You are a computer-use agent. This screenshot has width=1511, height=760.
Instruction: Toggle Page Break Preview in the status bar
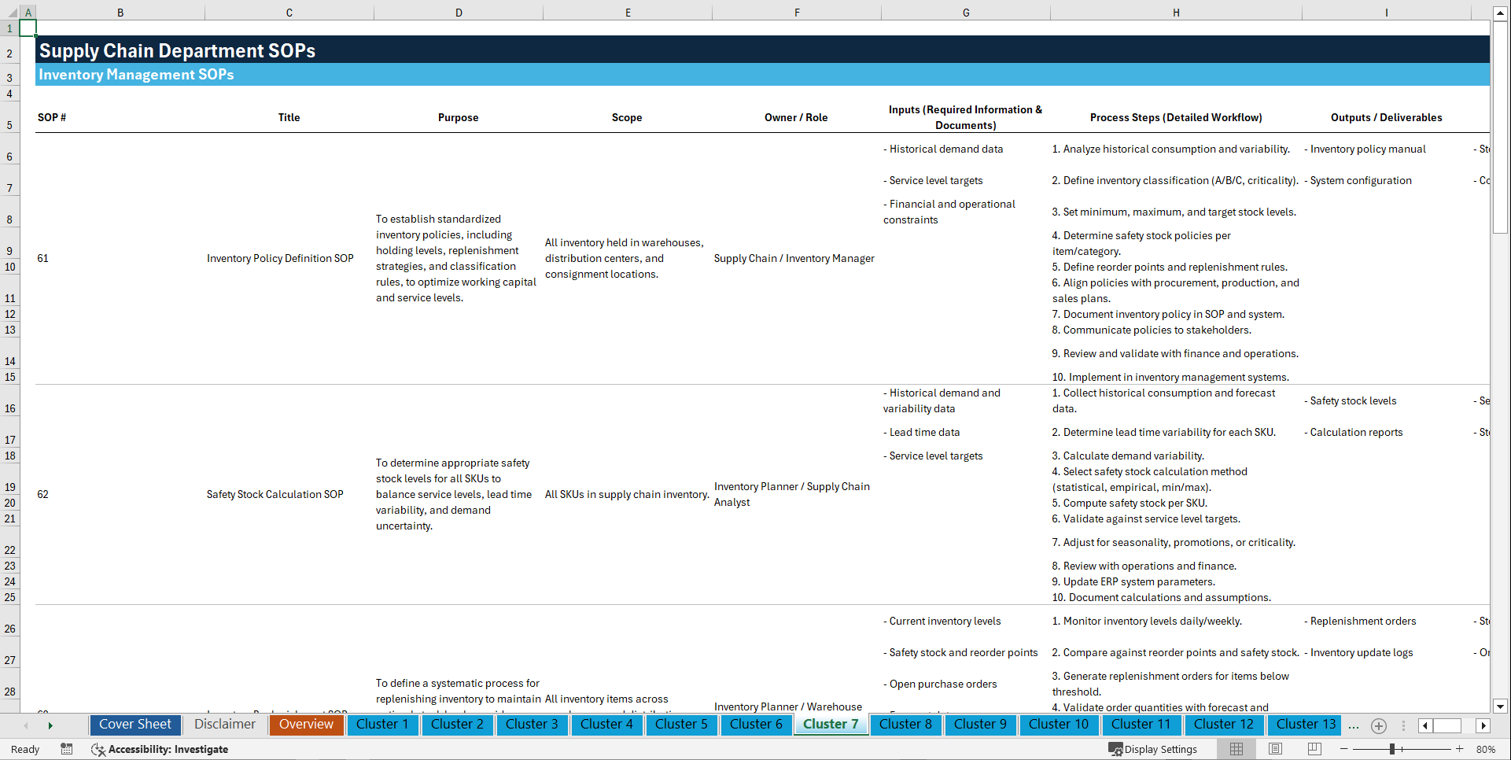point(1314,749)
